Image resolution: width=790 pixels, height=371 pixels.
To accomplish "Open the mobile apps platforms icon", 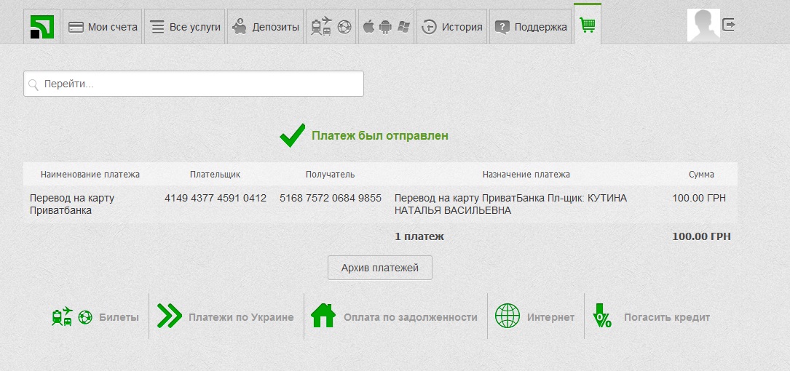I will click(x=386, y=27).
